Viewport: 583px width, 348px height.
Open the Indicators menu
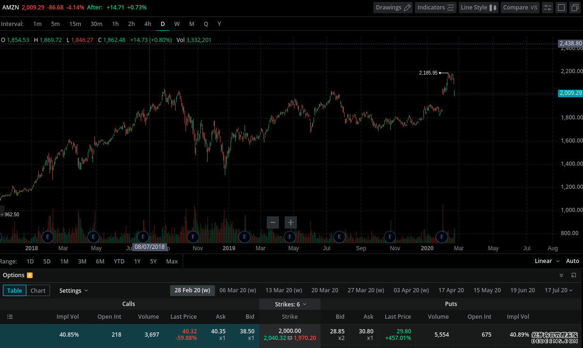(436, 8)
